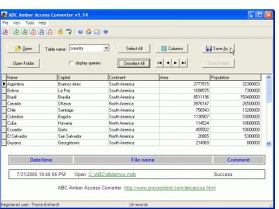This screenshot has width=279, height=209.
Task: Click the application icon in title bar
Action: pos(4,15)
